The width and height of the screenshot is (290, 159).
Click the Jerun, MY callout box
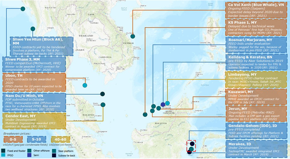click(256, 113)
